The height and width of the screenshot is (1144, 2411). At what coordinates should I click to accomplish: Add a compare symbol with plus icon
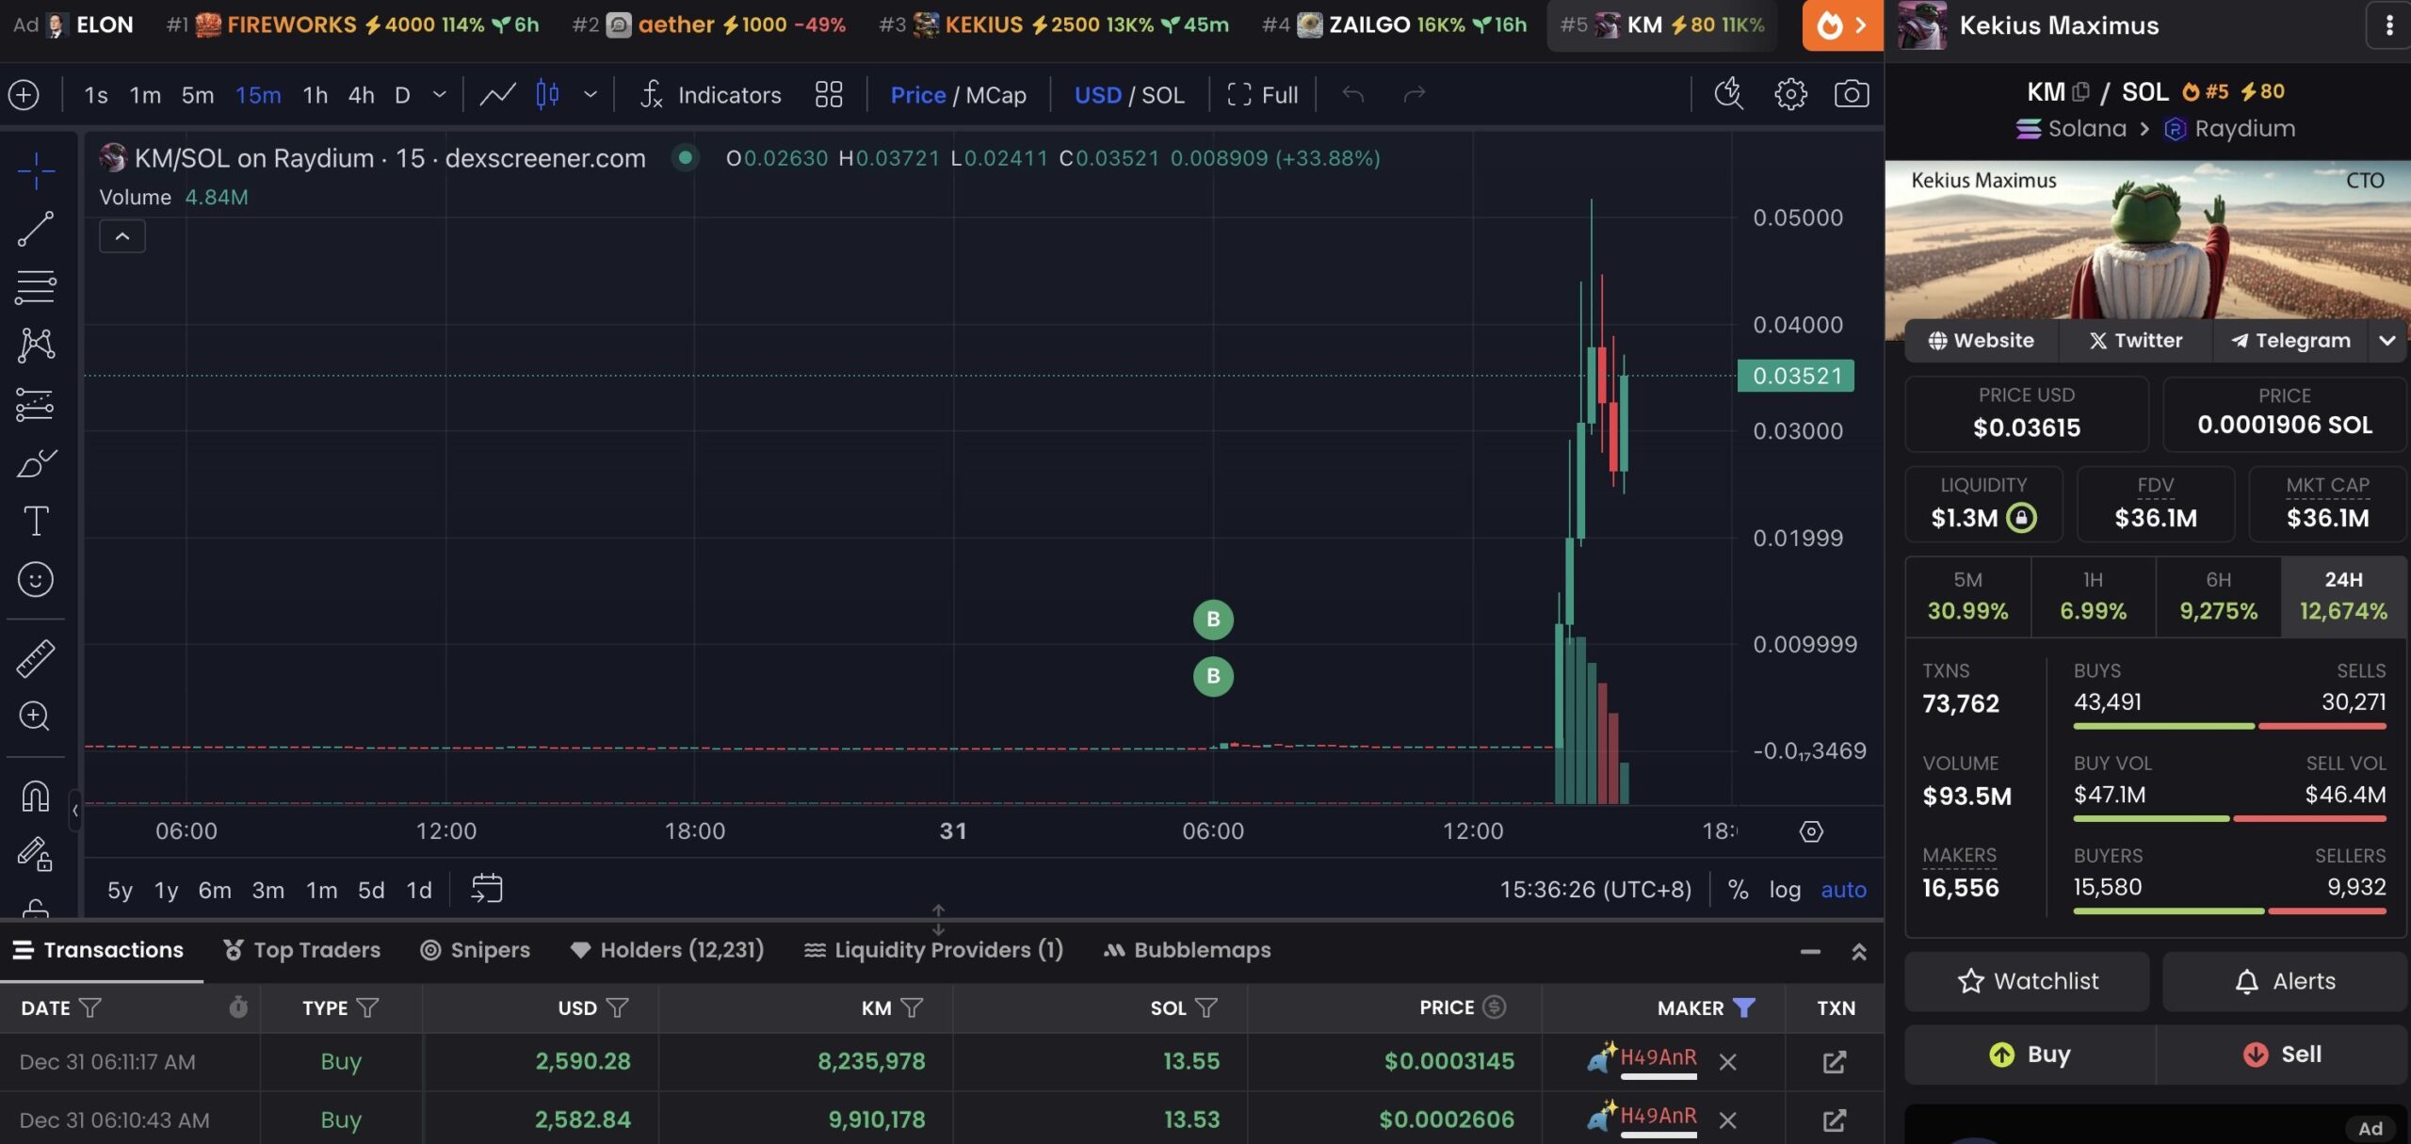coord(24,95)
